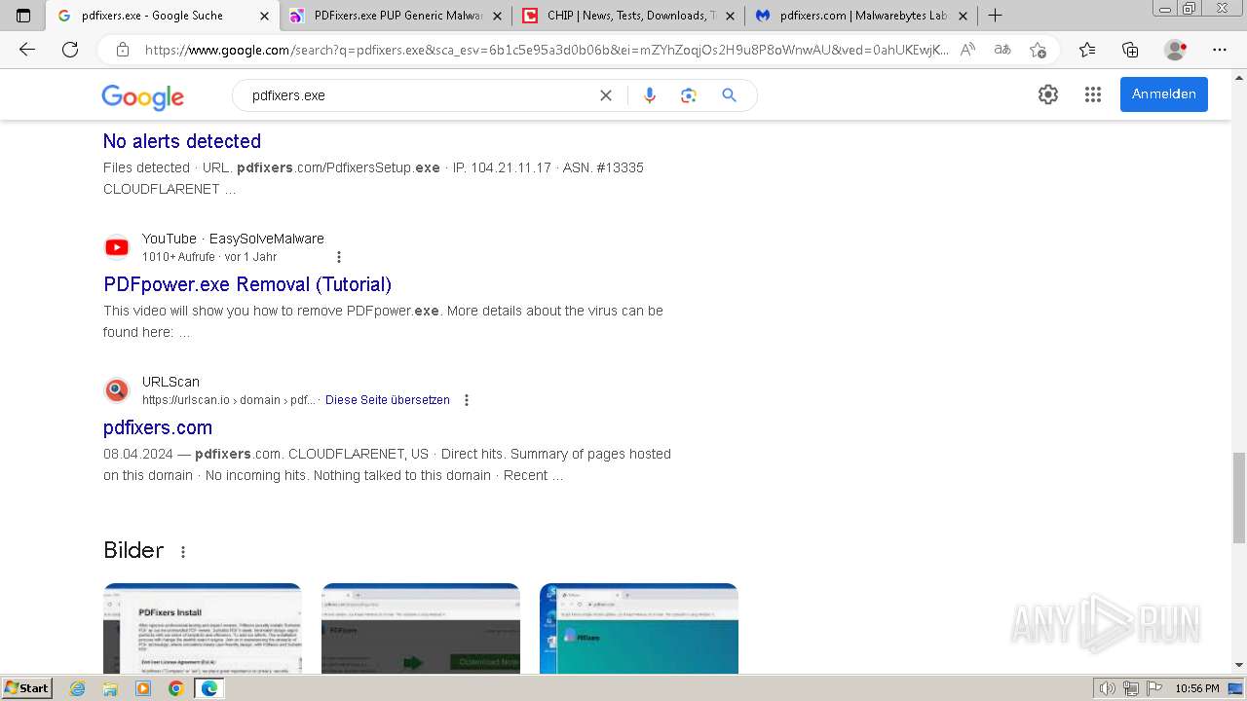Viewport: 1247px width, 701px height.
Task: Open the URLScan result favicon
Action: 117,390
